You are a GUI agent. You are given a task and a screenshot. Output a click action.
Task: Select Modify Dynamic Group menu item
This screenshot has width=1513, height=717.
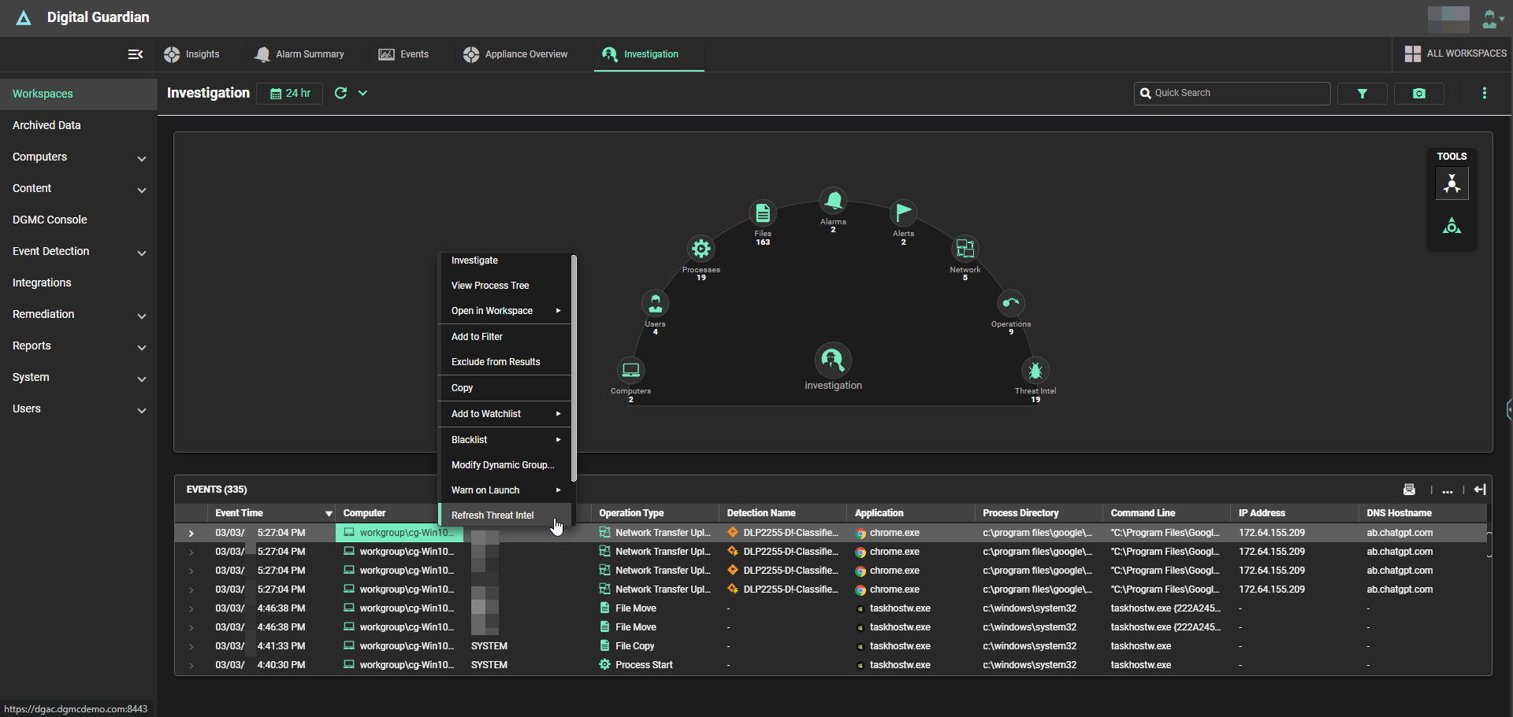tap(504, 465)
